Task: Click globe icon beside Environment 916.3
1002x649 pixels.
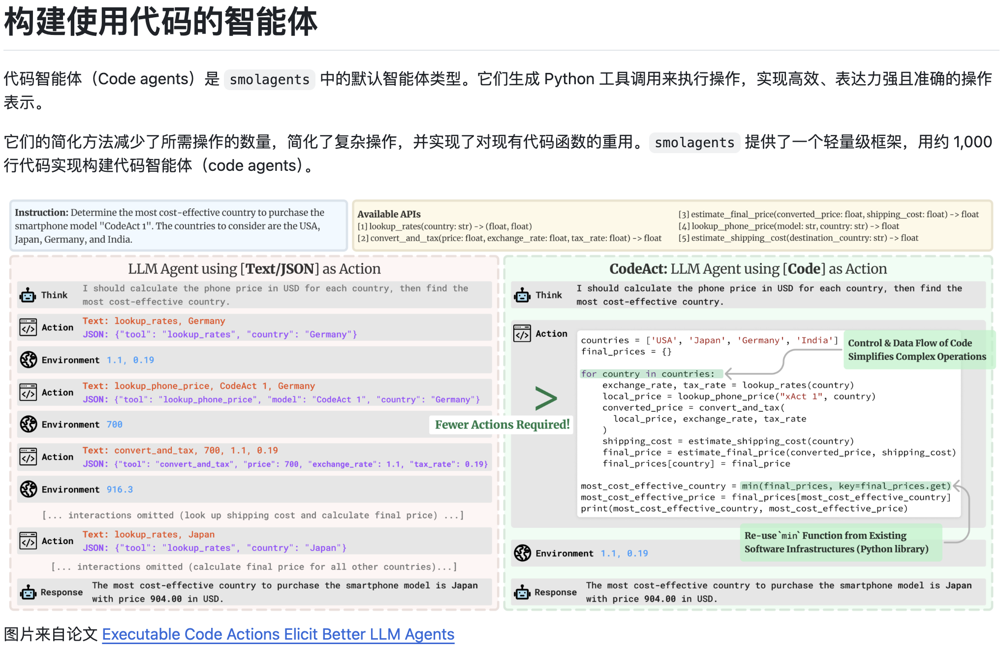Action: click(29, 489)
